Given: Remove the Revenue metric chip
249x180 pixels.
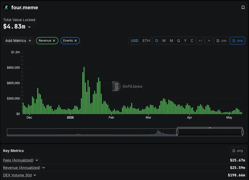Looking at the screenshot, I should coord(54,41).
